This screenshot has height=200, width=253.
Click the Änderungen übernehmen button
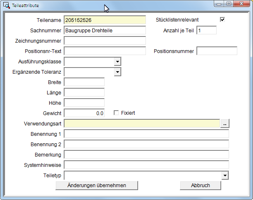coord(96,186)
